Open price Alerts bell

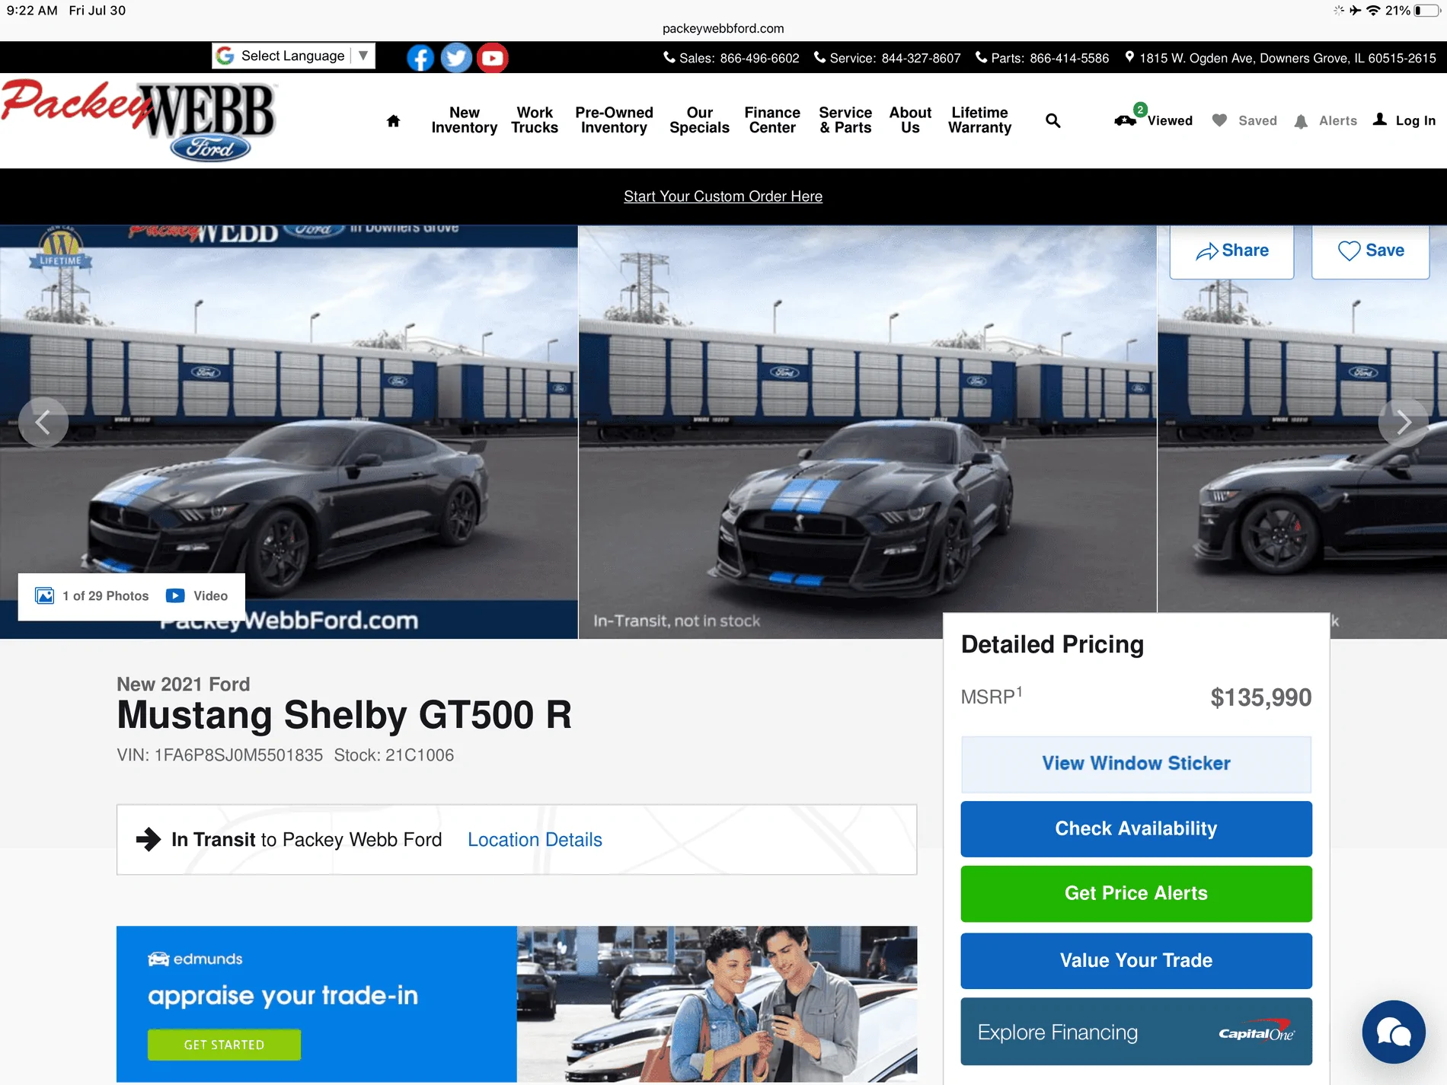pos(1325,120)
